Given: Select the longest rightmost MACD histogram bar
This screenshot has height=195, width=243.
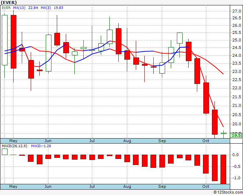Looking at the screenshot, I should (x=223, y=169).
